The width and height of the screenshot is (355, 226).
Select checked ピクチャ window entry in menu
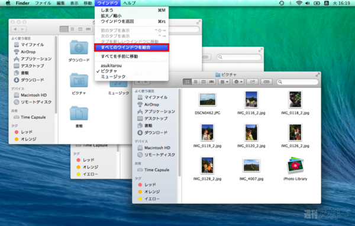(x=131, y=71)
